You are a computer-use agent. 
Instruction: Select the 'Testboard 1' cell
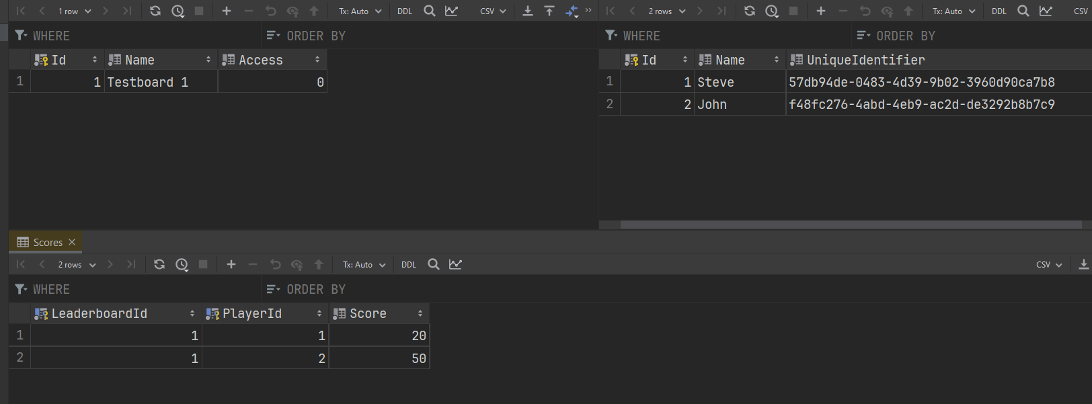161,82
